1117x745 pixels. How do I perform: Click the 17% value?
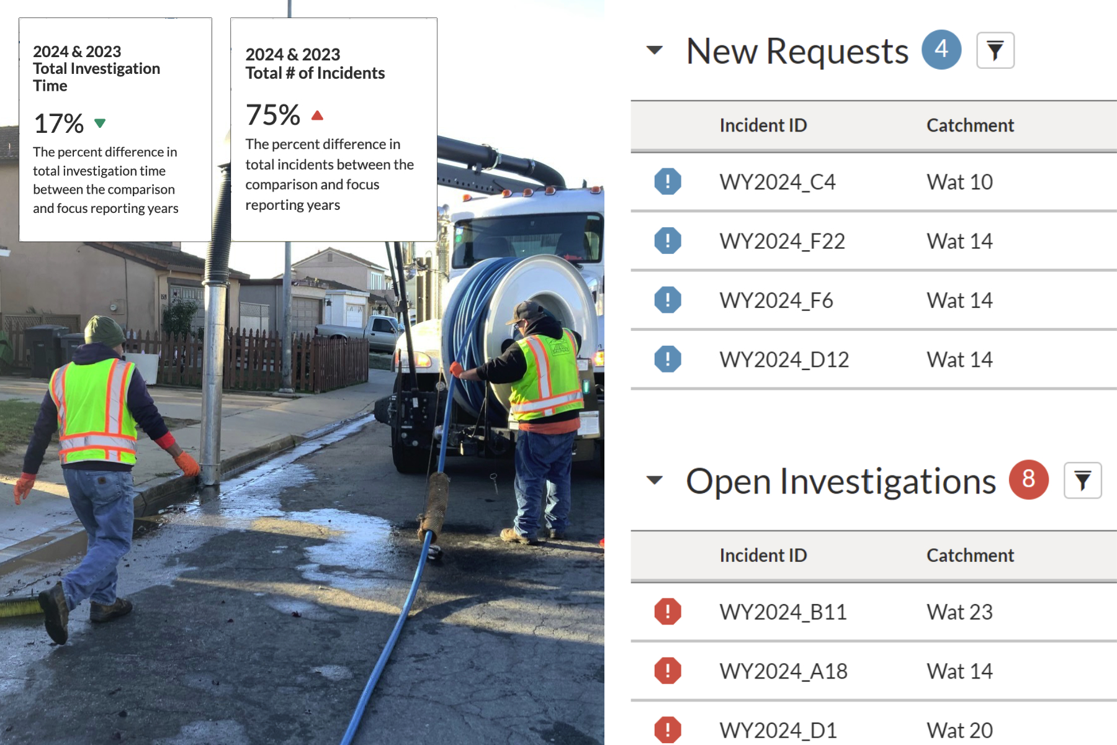point(58,124)
